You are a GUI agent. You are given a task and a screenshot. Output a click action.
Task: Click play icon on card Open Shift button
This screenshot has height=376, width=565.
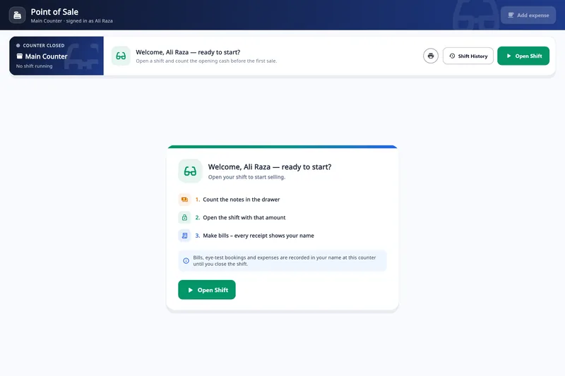click(x=190, y=290)
